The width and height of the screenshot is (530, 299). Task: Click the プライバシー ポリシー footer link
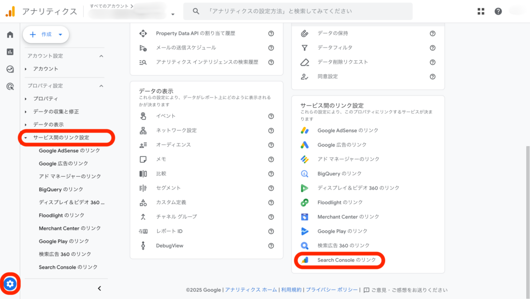coord(331,290)
